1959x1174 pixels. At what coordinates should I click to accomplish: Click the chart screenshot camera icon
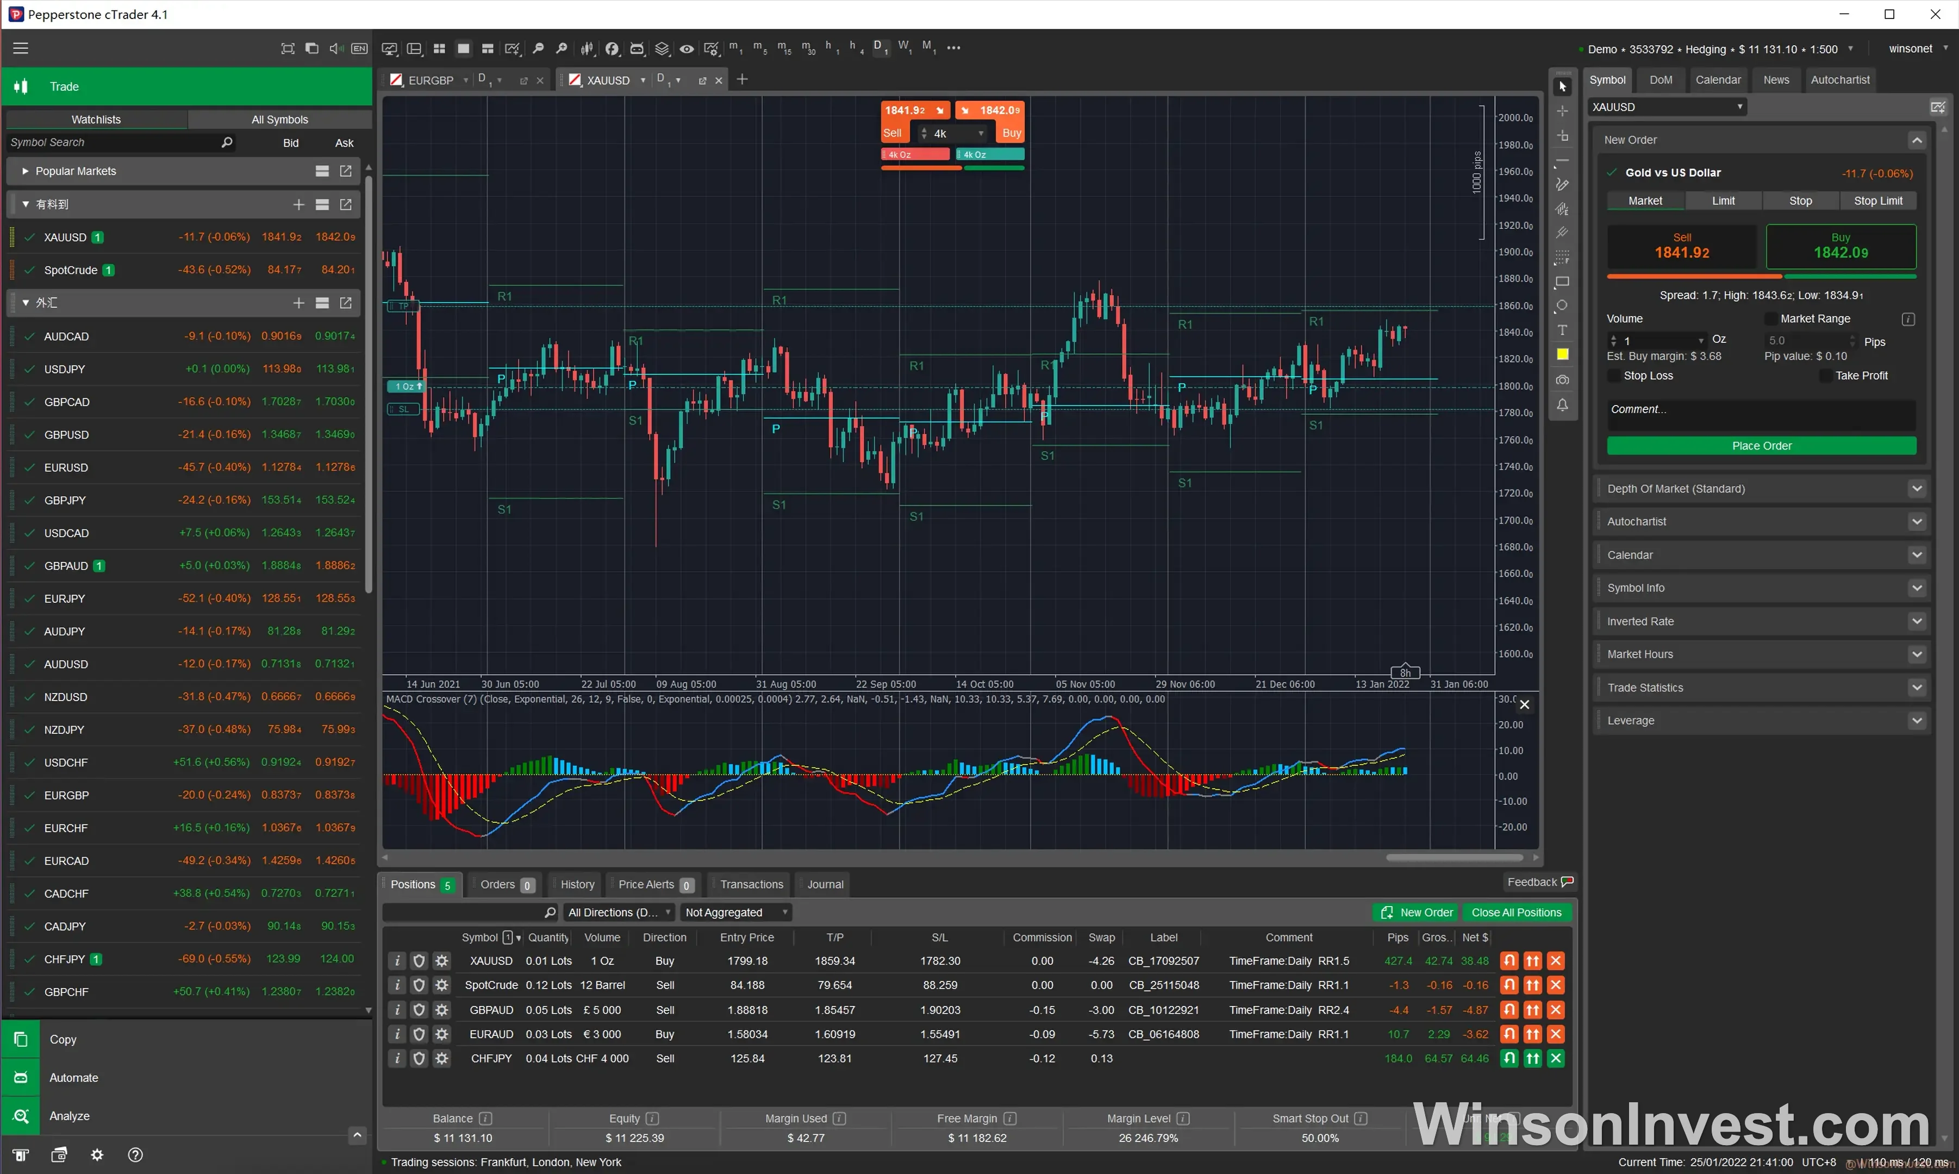click(1562, 380)
